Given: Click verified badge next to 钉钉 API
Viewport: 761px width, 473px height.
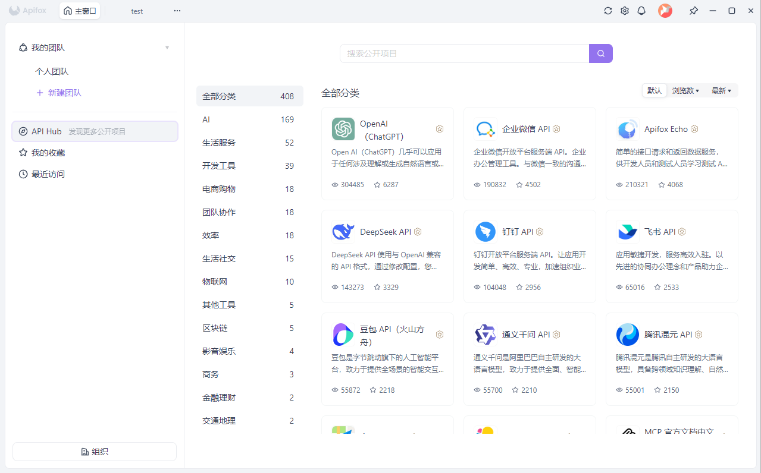Looking at the screenshot, I should coord(540,232).
